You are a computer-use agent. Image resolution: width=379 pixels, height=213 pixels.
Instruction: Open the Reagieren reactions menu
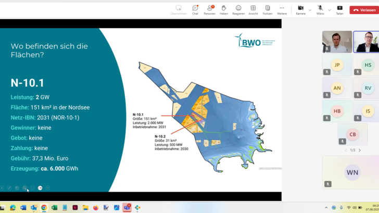coord(238,9)
